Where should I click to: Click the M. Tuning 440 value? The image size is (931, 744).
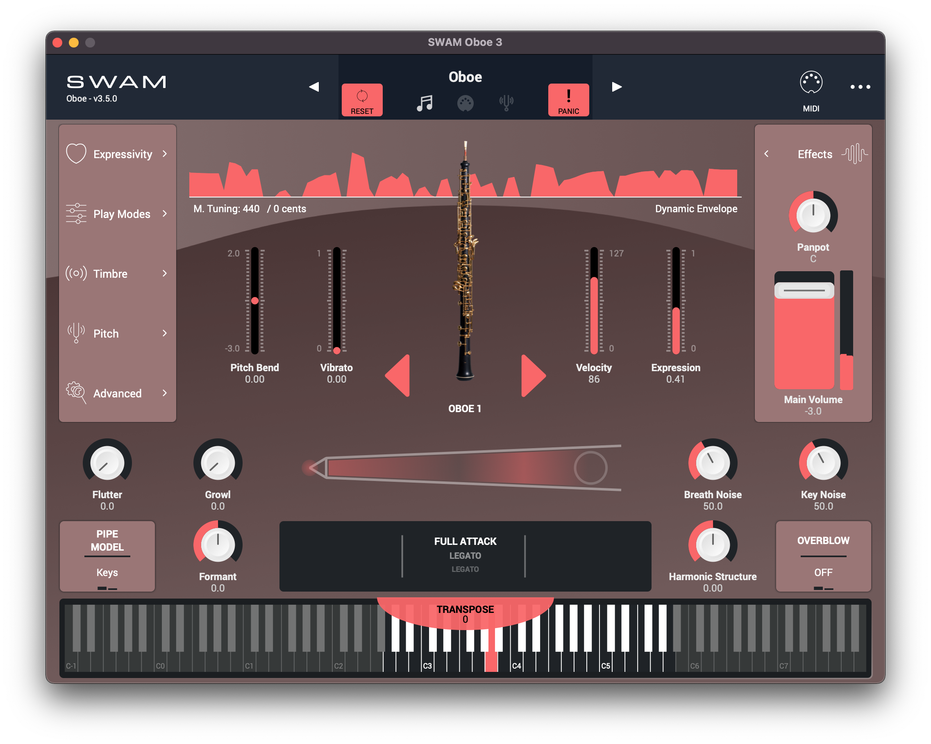251,209
